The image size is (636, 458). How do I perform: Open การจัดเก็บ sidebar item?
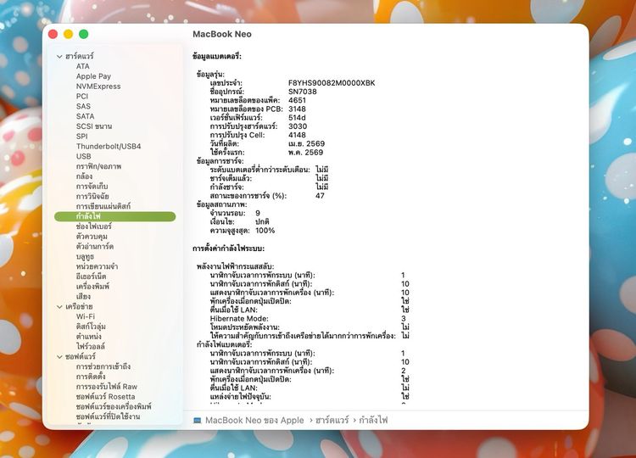pyautogui.click(x=92, y=187)
